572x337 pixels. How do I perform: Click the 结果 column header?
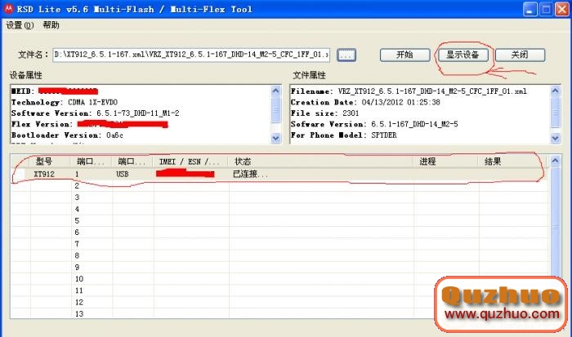pos(512,162)
